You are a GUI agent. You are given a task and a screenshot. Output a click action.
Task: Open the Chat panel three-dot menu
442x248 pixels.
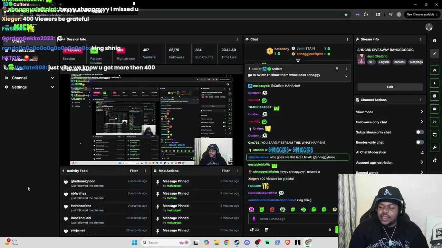pos(347,39)
